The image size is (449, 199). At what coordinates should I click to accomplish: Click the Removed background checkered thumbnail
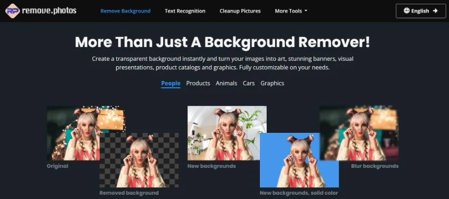[139, 160]
